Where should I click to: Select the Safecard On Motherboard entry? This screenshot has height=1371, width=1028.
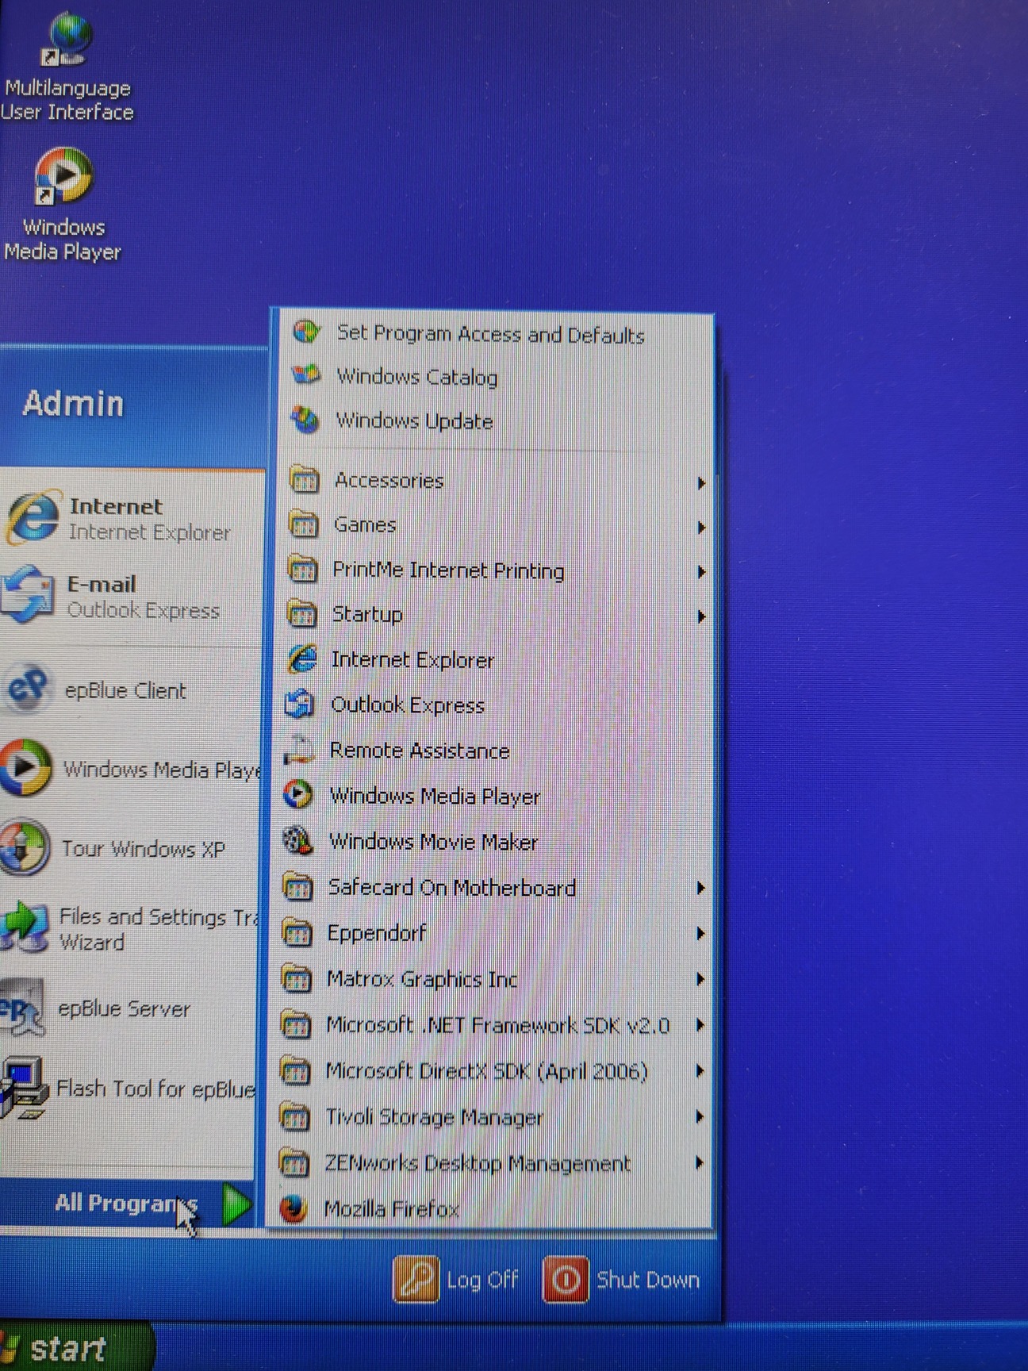tap(492, 887)
